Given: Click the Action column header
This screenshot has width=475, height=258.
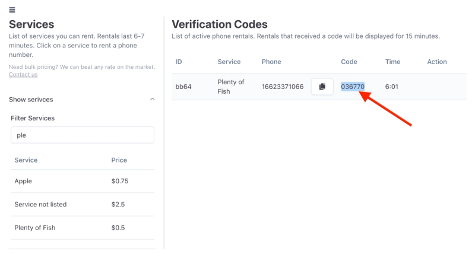Looking at the screenshot, I should (x=437, y=62).
